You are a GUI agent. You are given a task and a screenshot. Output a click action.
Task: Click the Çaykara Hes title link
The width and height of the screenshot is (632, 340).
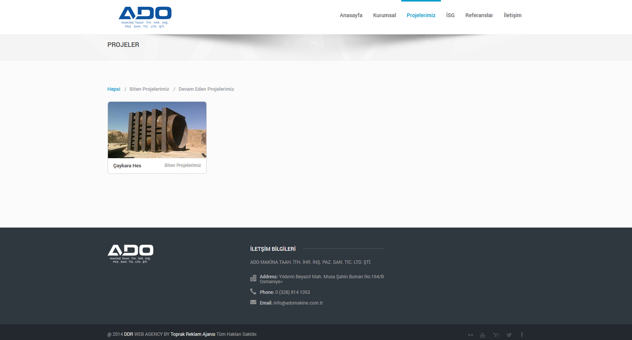(127, 166)
